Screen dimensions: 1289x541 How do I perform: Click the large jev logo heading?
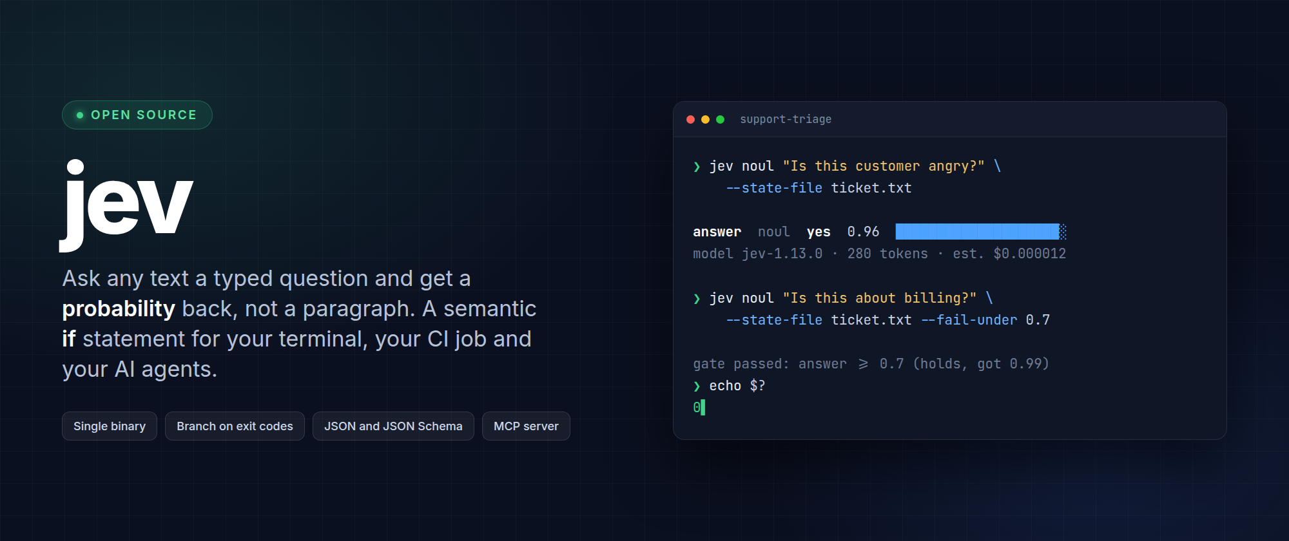tap(128, 205)
